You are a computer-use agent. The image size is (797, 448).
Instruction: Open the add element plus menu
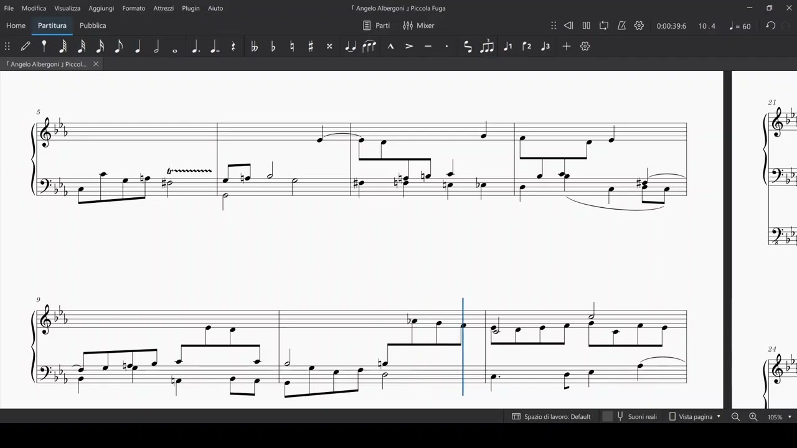click(x=566, y=46)
